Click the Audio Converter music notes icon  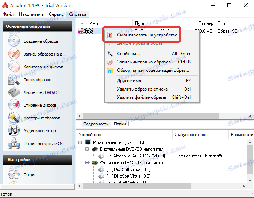[14, 130]
